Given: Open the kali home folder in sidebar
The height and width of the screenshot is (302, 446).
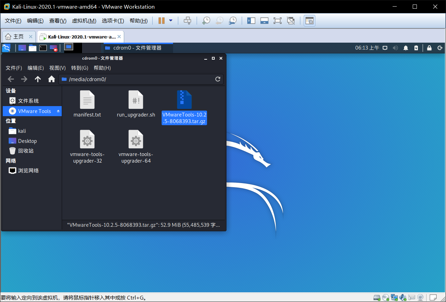Looking at the screenshot, I should [x=32, y=131].
